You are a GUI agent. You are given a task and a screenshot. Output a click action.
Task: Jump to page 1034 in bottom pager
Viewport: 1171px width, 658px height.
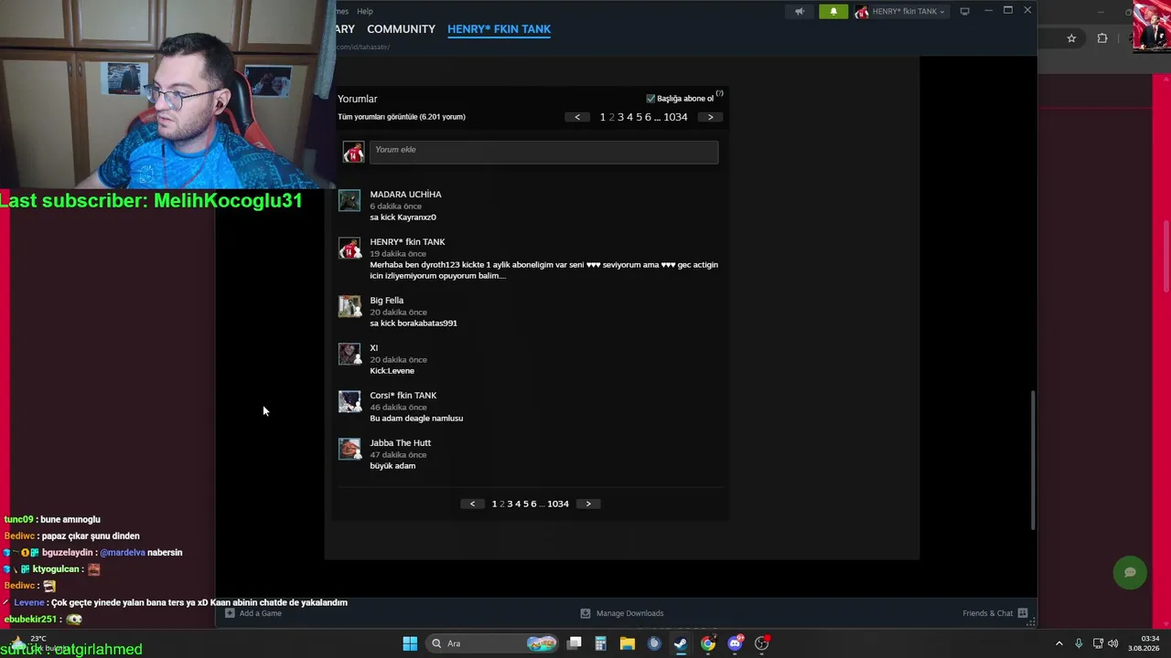558,504
